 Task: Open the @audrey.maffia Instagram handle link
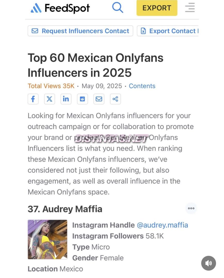(x=162, y=225)
